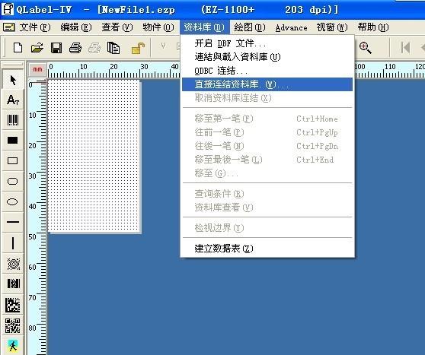Click the dotted label canvas area
The height and width of the screenshot is (355, 425).
(94, 156)
